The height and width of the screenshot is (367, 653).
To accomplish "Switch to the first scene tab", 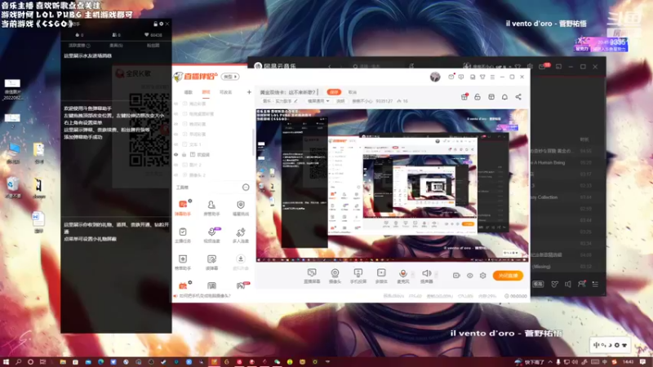I will (x=189, y=92).
